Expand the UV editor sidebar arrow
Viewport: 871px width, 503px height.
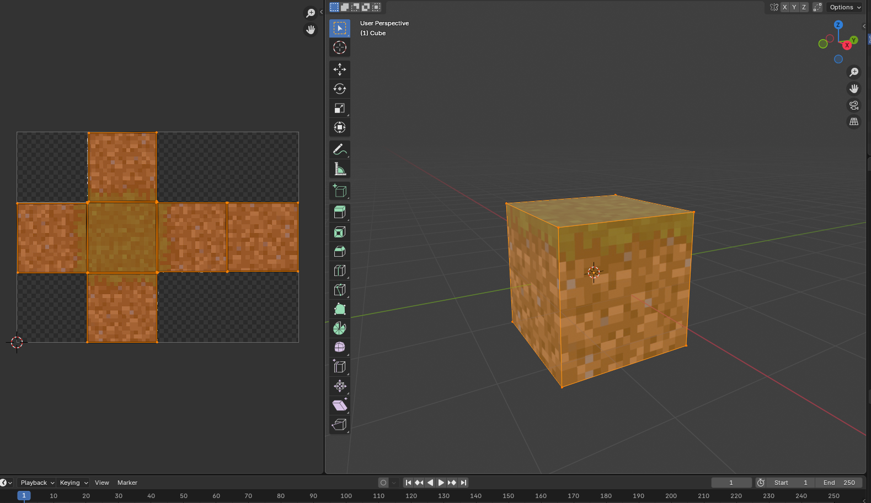click(x=321, y=12)
